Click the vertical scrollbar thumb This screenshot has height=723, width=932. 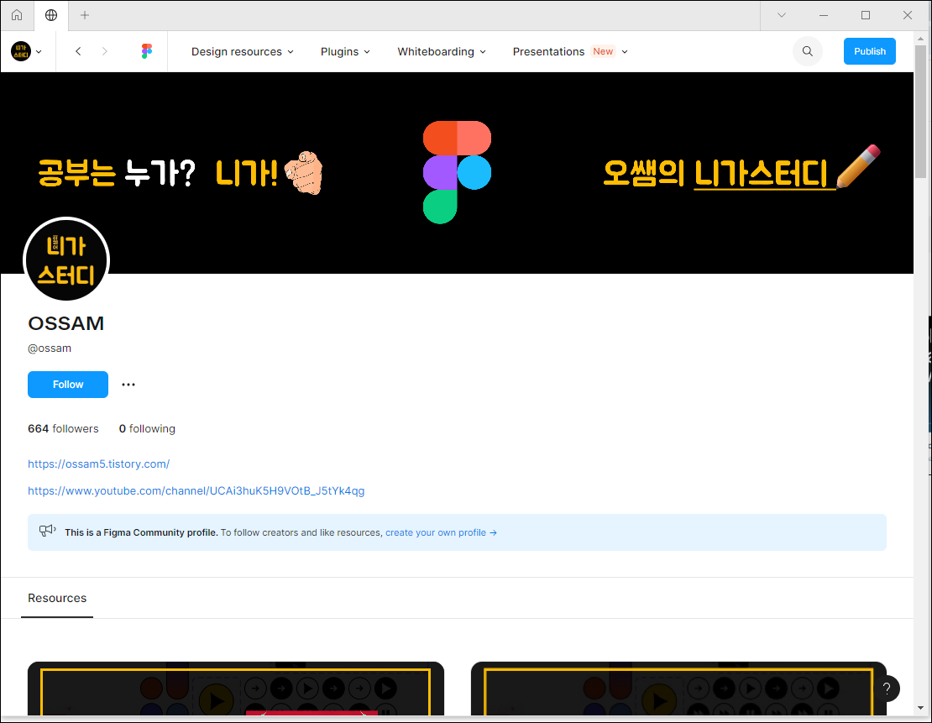920,111
